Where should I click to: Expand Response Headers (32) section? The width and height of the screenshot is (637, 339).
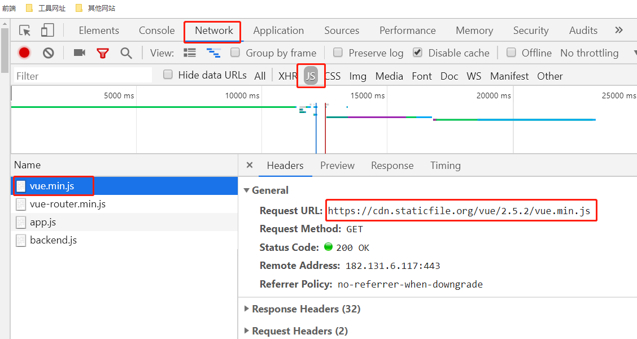[246, 309]
